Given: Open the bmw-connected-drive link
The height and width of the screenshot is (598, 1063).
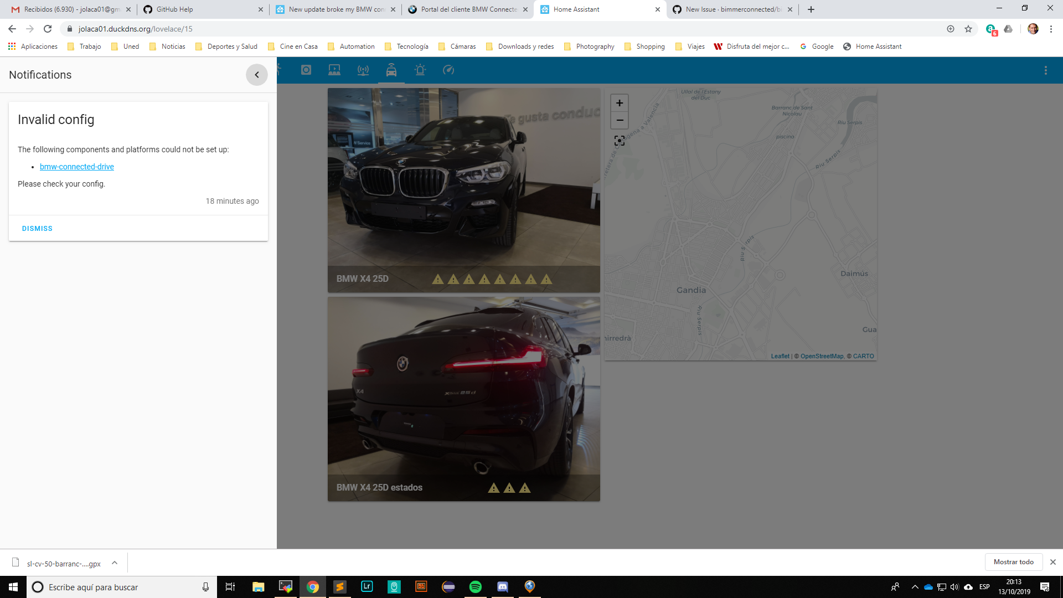Looking at the screenshot, I should pos(77,167).
